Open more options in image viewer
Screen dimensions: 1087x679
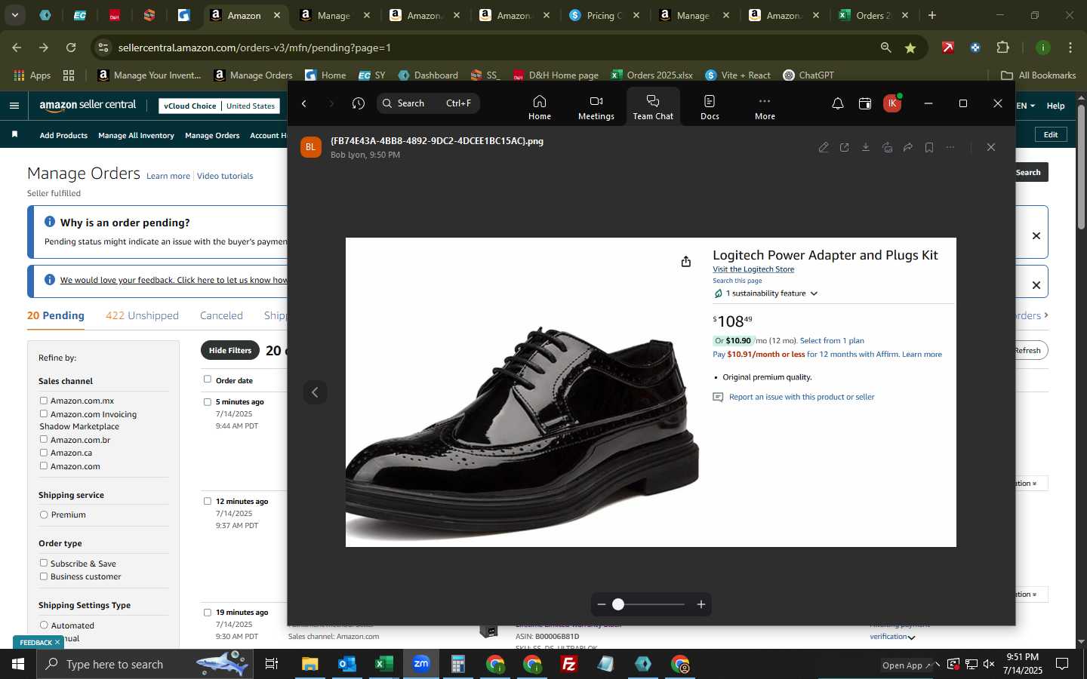pyautogui.click(x=950, y=147)
